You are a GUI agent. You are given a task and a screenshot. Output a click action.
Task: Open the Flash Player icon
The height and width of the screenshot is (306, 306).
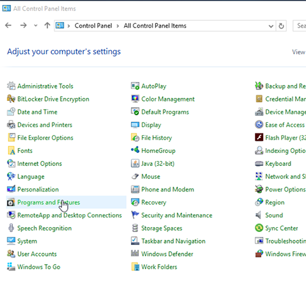[259, 137]
